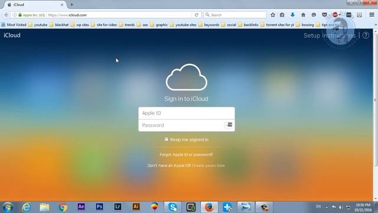
Task: Open the chat smiley bubble toolbar icon
Action: [x=314, y=15]
